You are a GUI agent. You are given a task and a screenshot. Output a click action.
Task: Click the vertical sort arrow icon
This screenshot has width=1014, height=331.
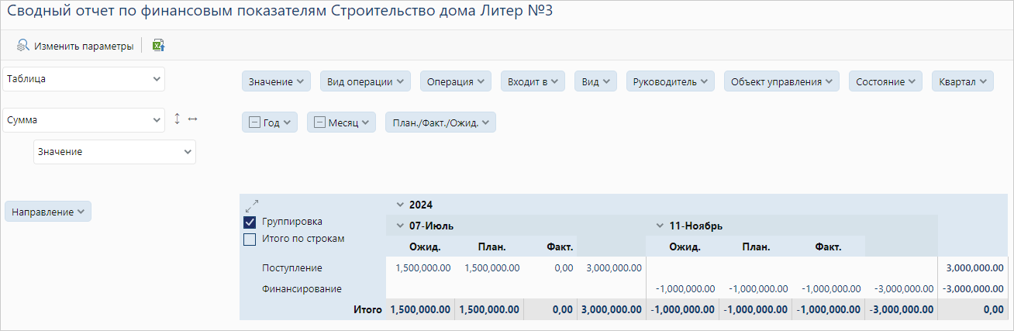coord(177,119)
